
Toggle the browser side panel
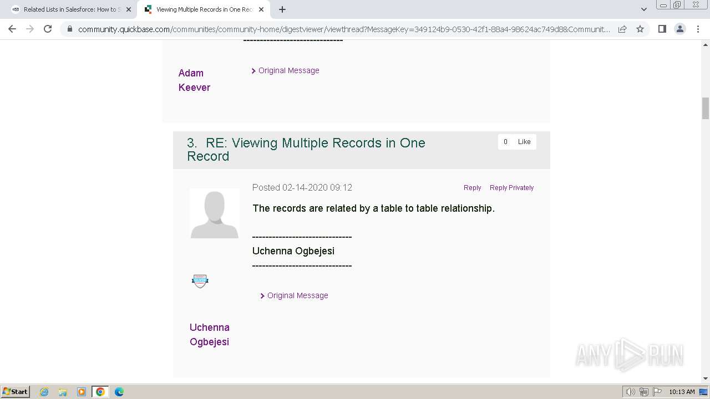662,29
